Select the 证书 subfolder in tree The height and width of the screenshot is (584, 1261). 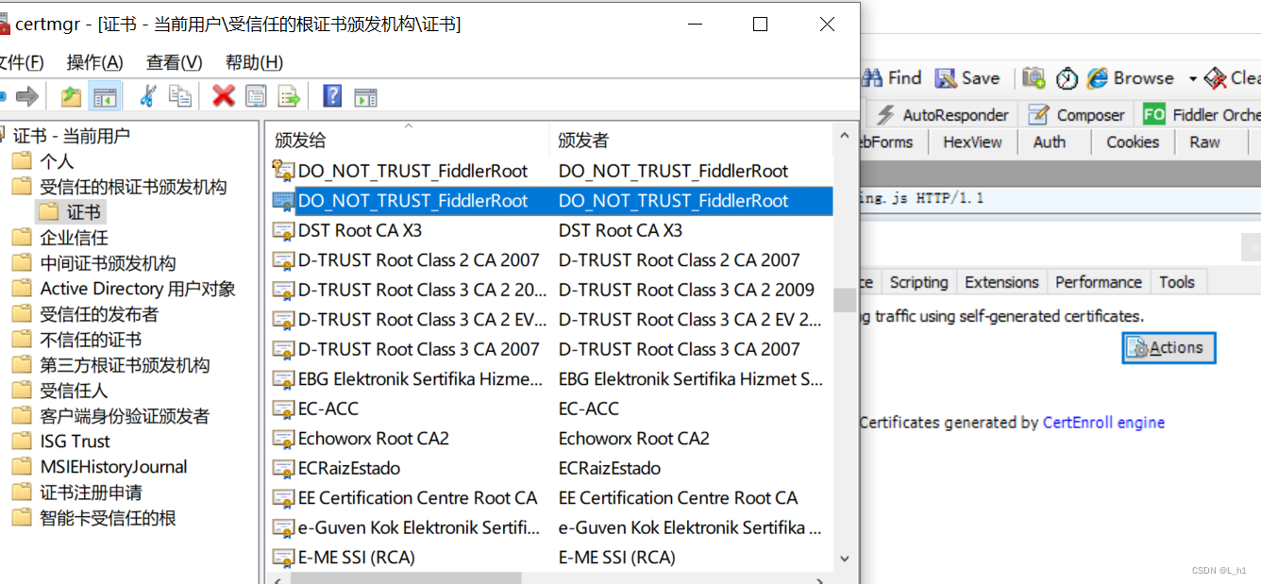click(x=83, y=212)
